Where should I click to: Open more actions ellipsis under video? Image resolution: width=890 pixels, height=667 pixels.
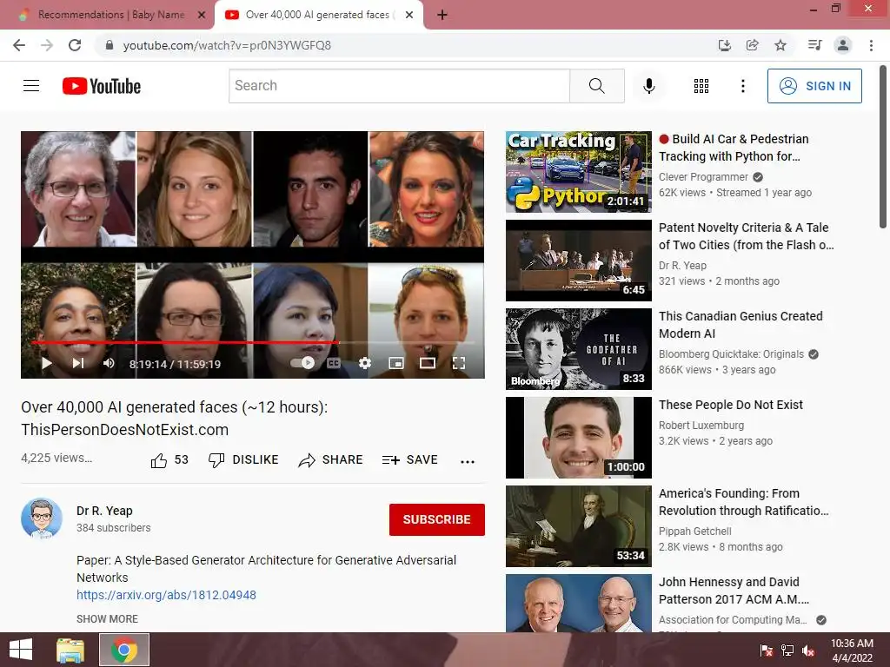[467, 461]
